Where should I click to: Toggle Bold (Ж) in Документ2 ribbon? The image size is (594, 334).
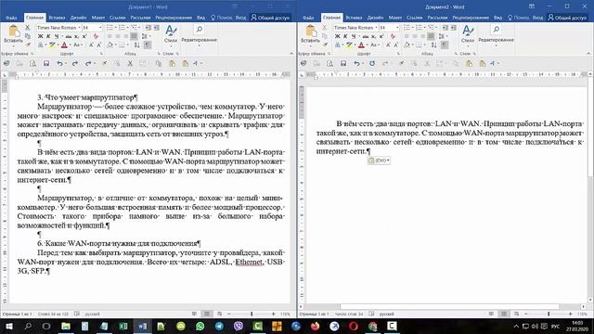338,36
